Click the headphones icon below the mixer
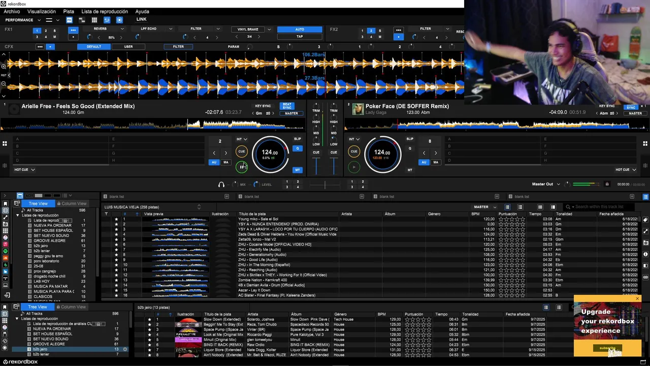The width and height of the screenshot is (650, 366). point(221,185)
